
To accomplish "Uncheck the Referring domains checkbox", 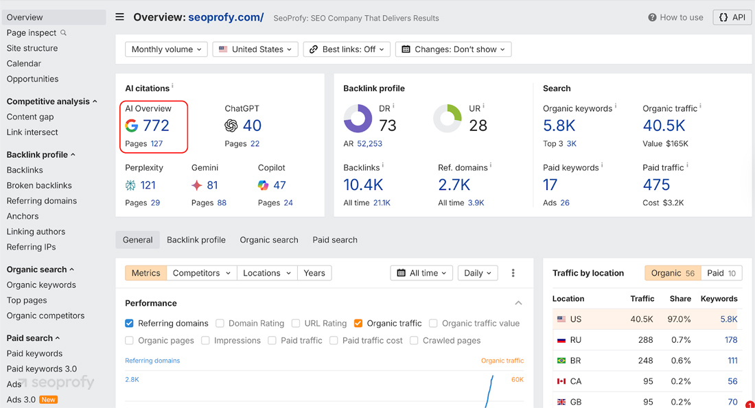I will (129, 323).
